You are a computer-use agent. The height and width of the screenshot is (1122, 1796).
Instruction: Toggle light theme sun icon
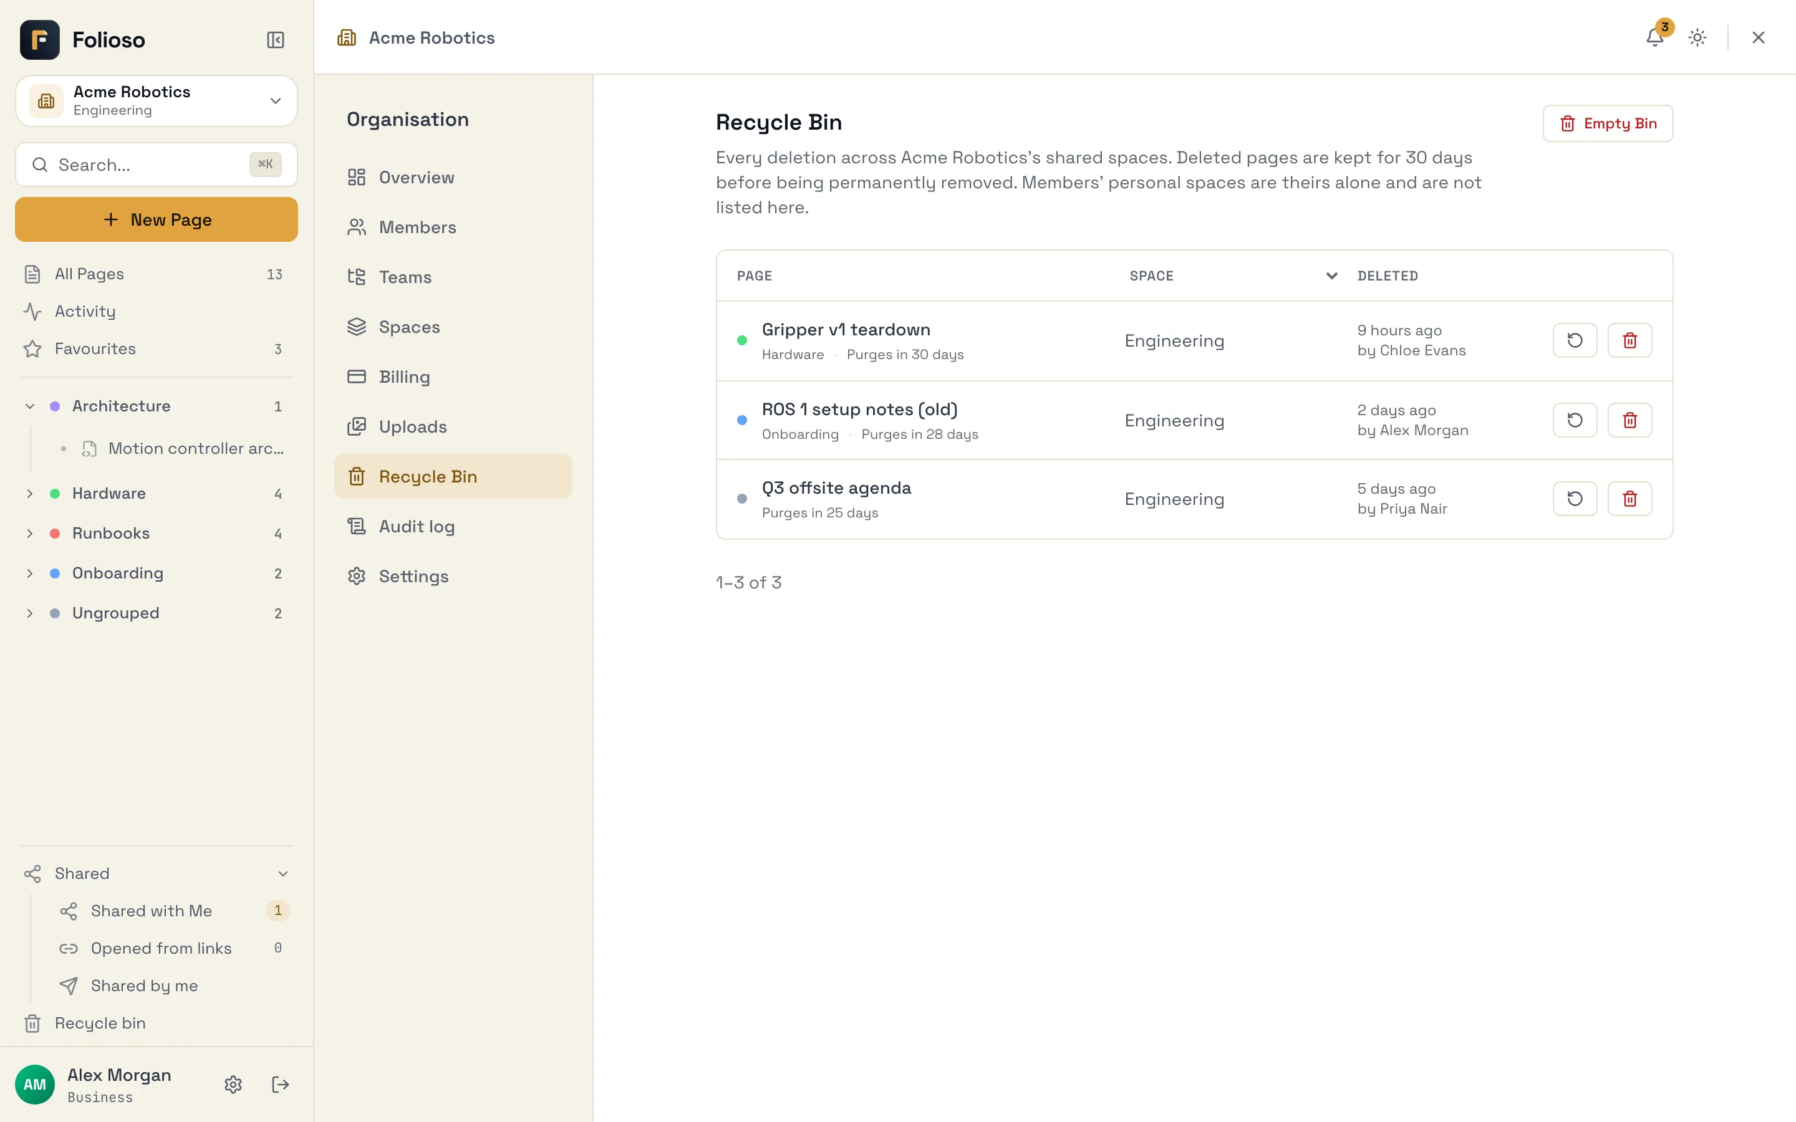(x=1697, y=37)
